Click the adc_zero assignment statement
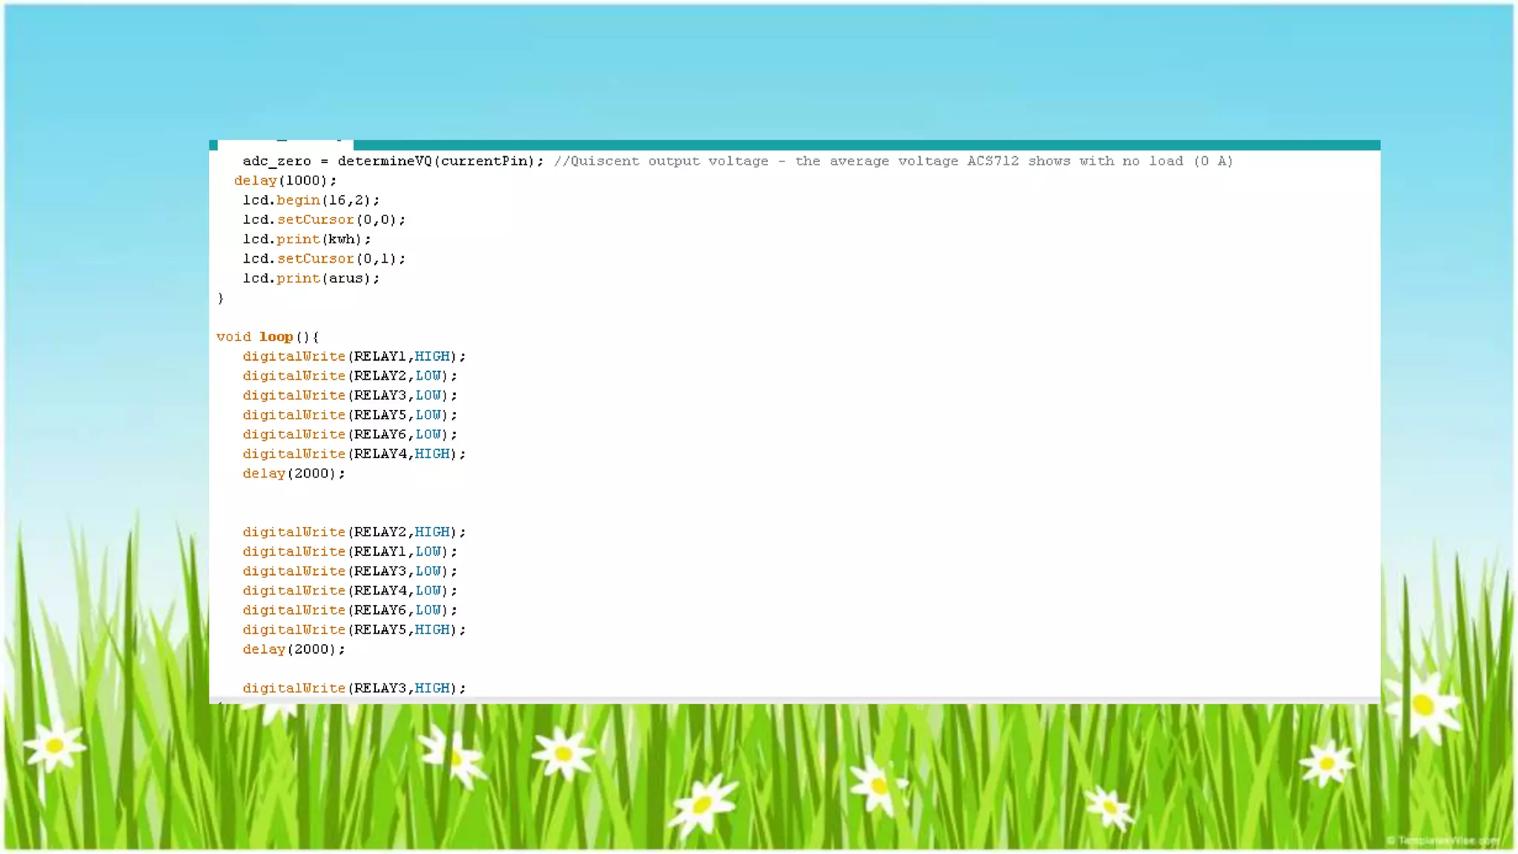This screenshot has height=854, width=1518. 392,162
